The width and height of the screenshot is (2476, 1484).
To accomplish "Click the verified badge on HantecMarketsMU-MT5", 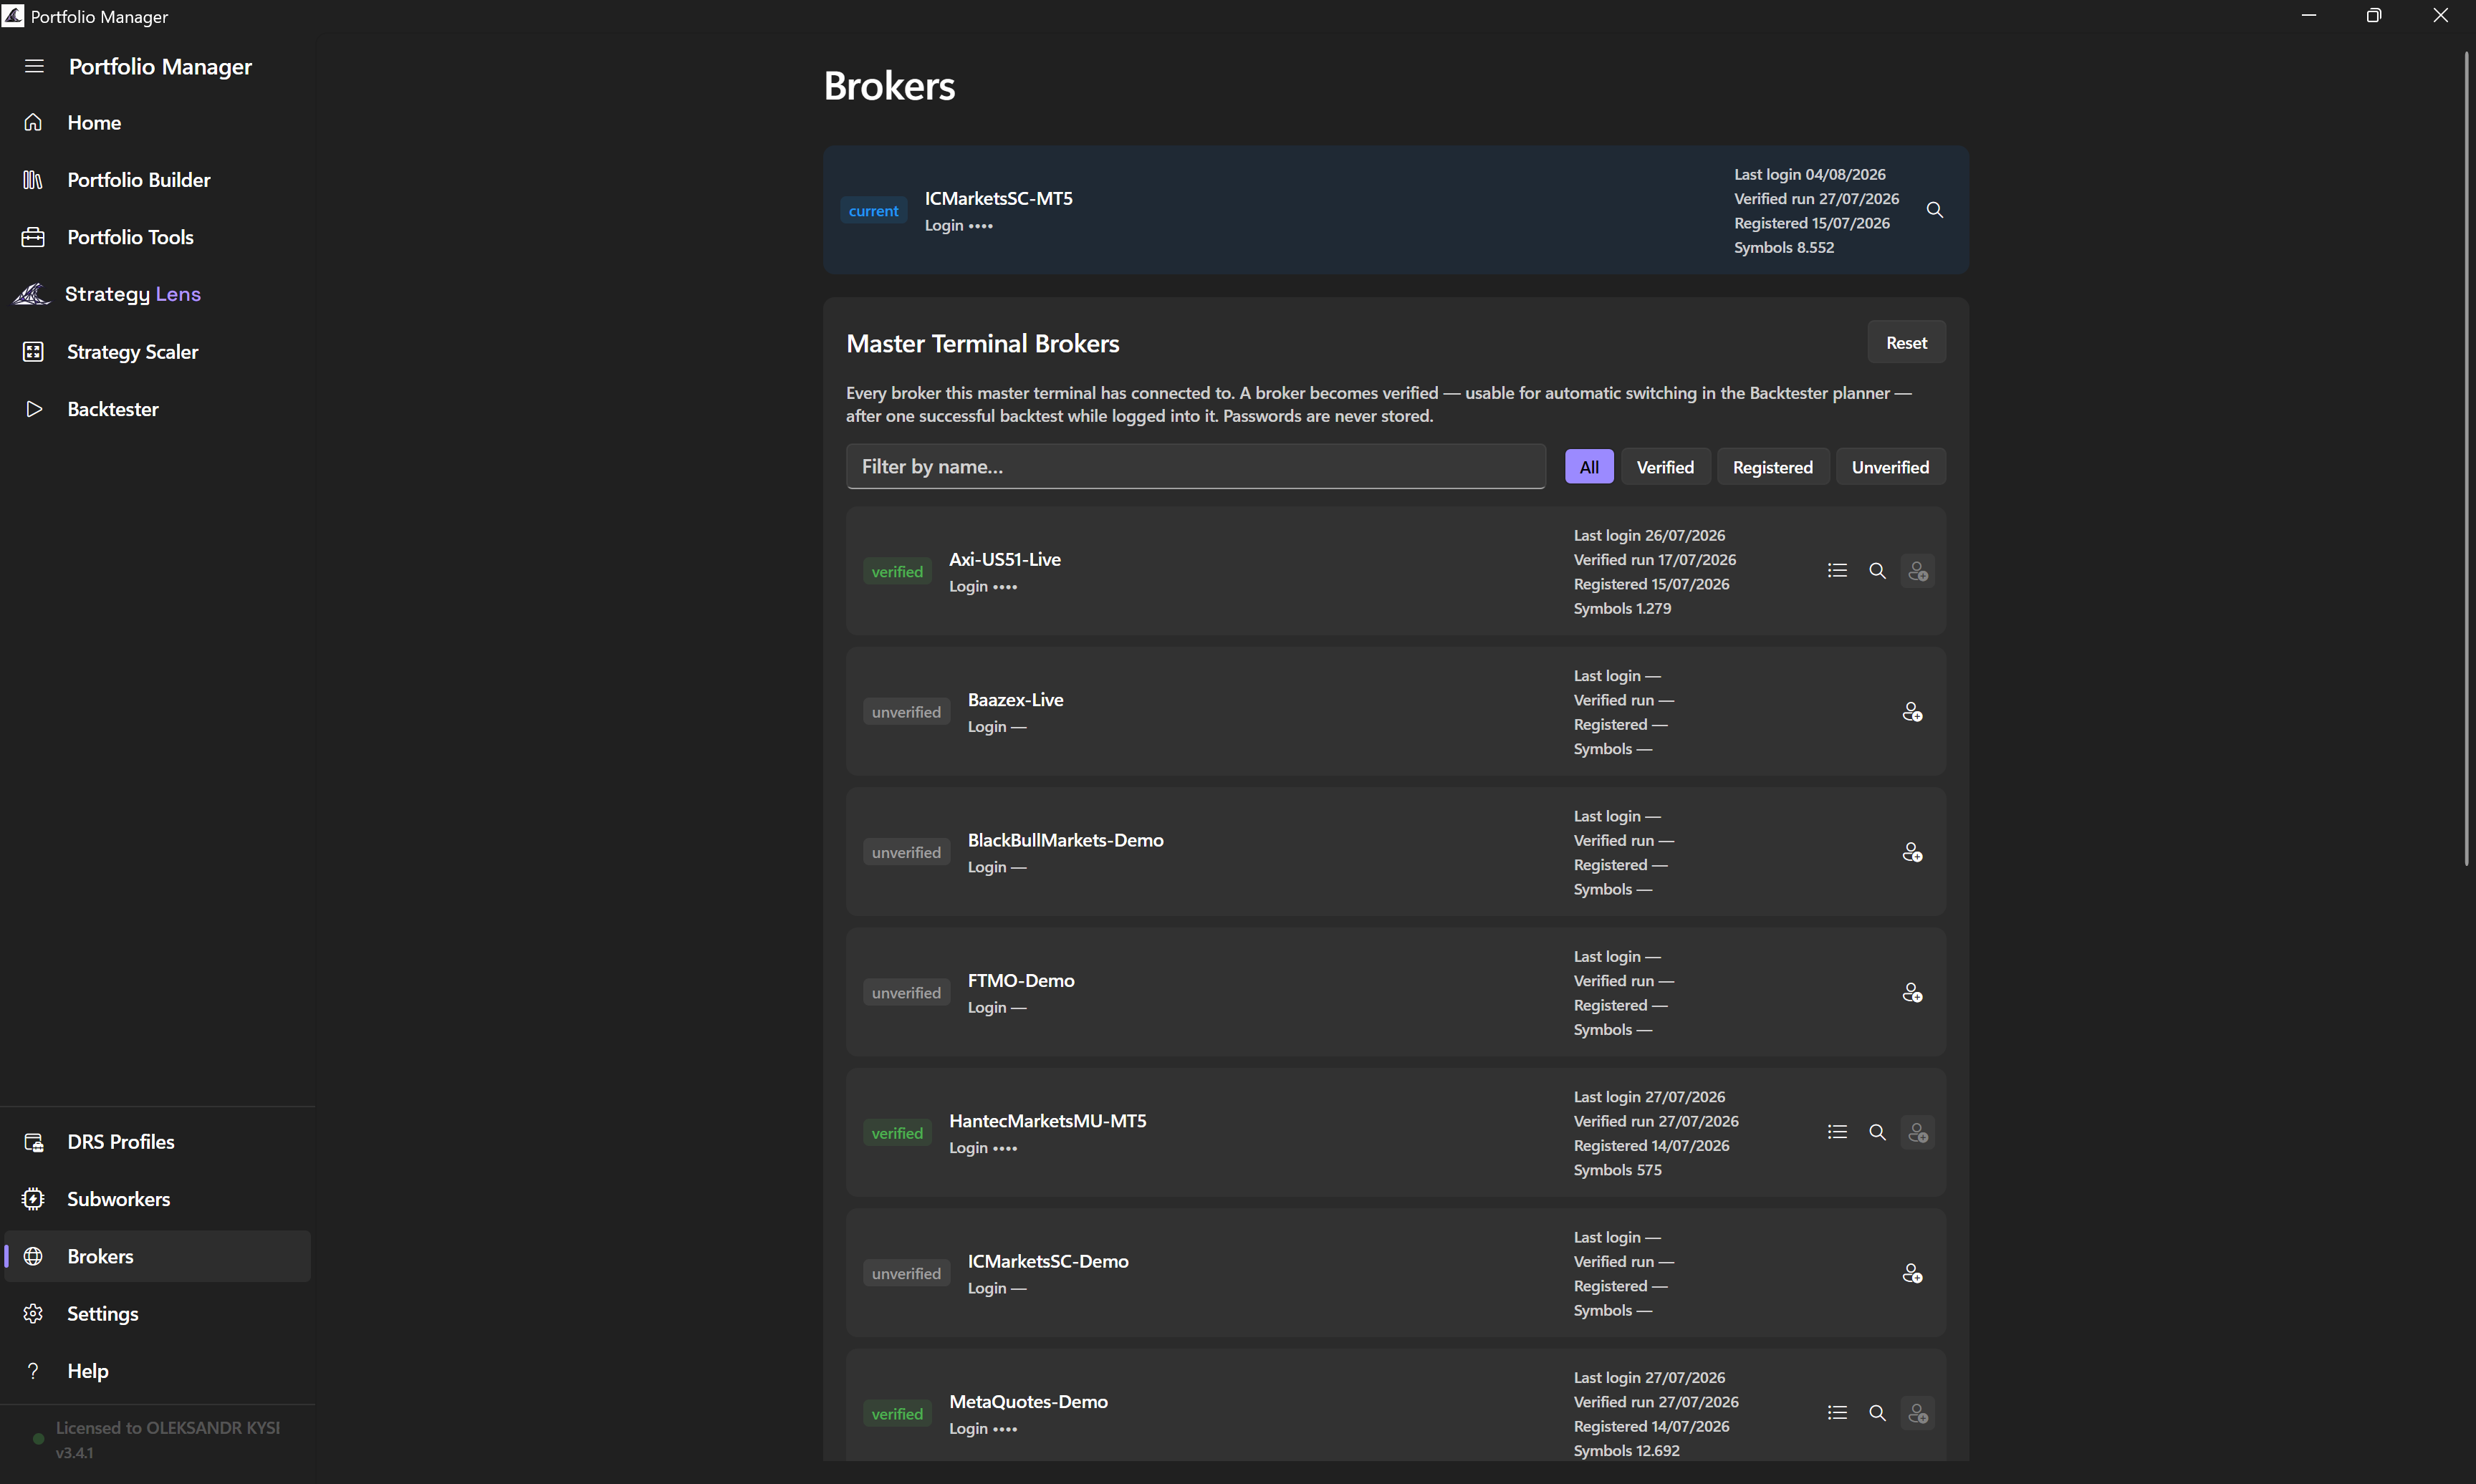I will [897, 1133].
